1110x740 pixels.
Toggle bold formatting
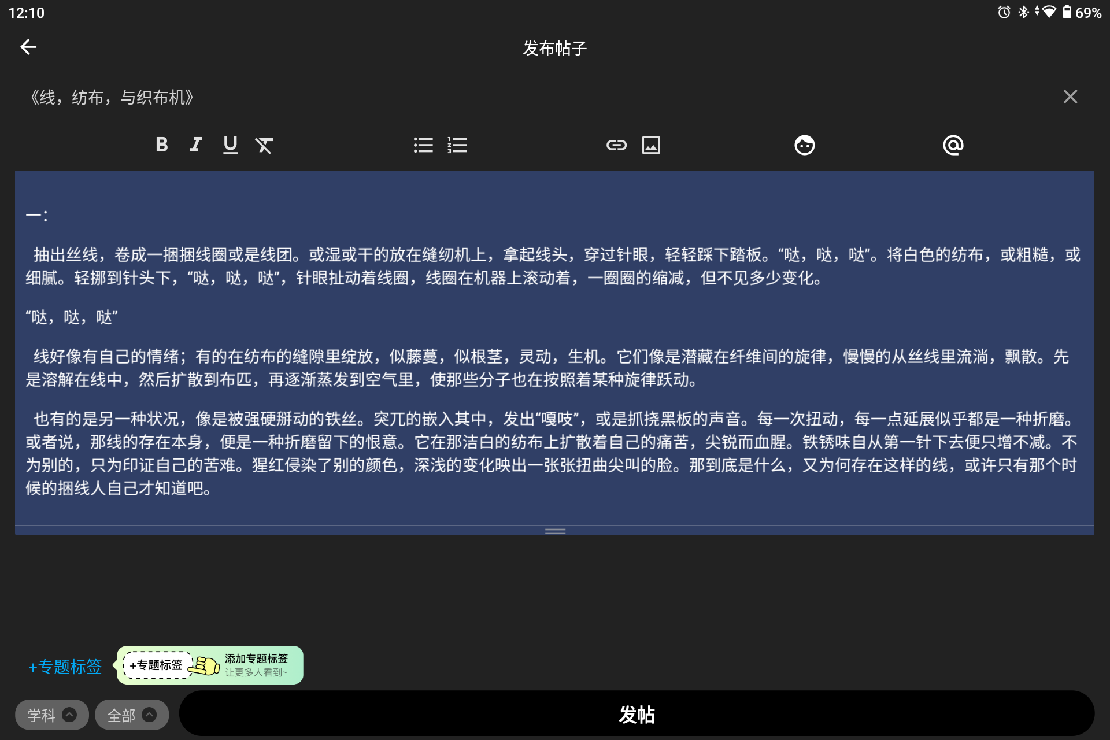click(x=162, y=145)
